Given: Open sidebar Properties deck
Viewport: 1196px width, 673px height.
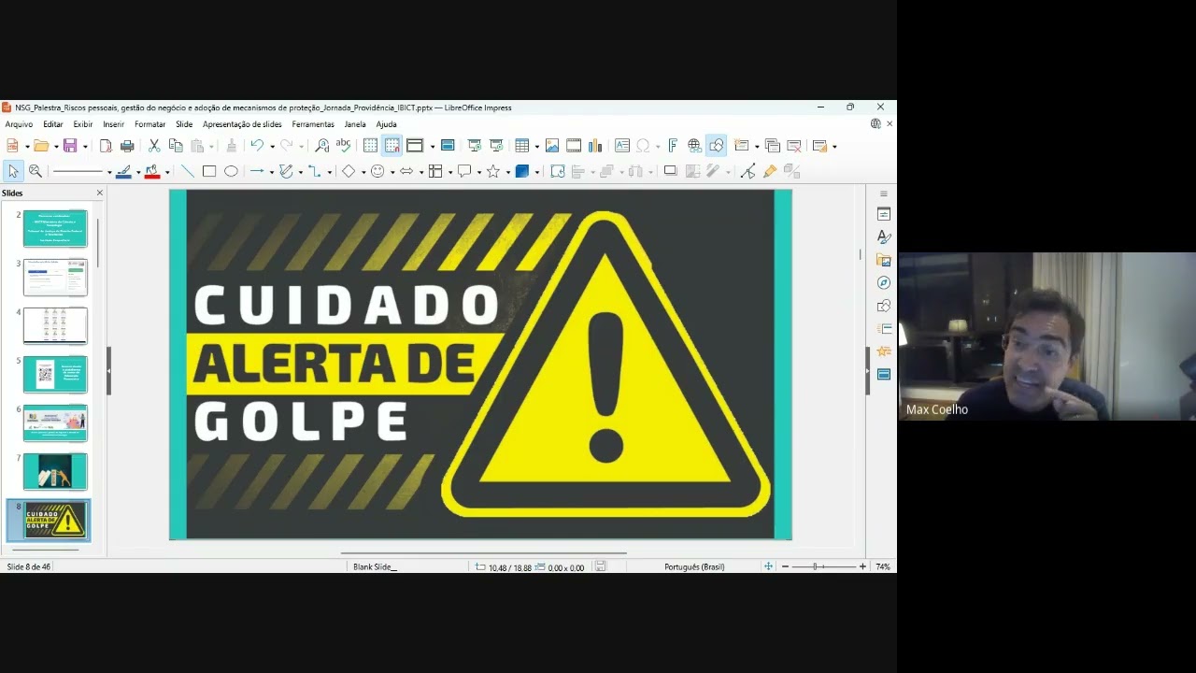Looking at the screenshot, I should (884, 214).
